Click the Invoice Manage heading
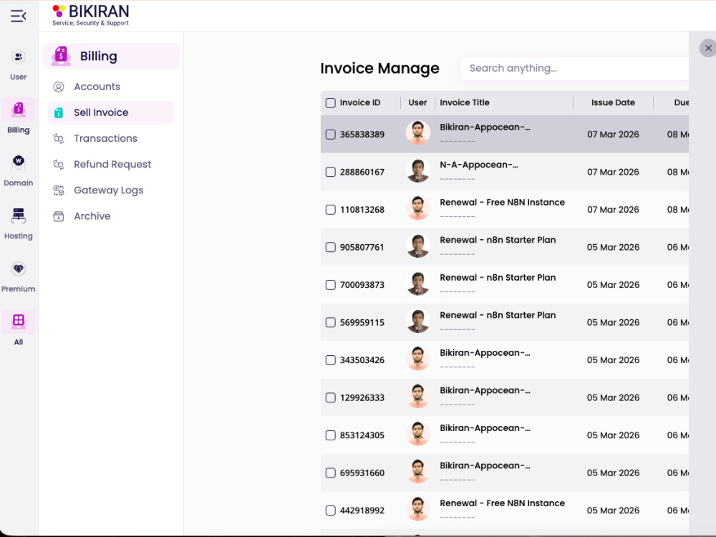 (x=379, y=69)
